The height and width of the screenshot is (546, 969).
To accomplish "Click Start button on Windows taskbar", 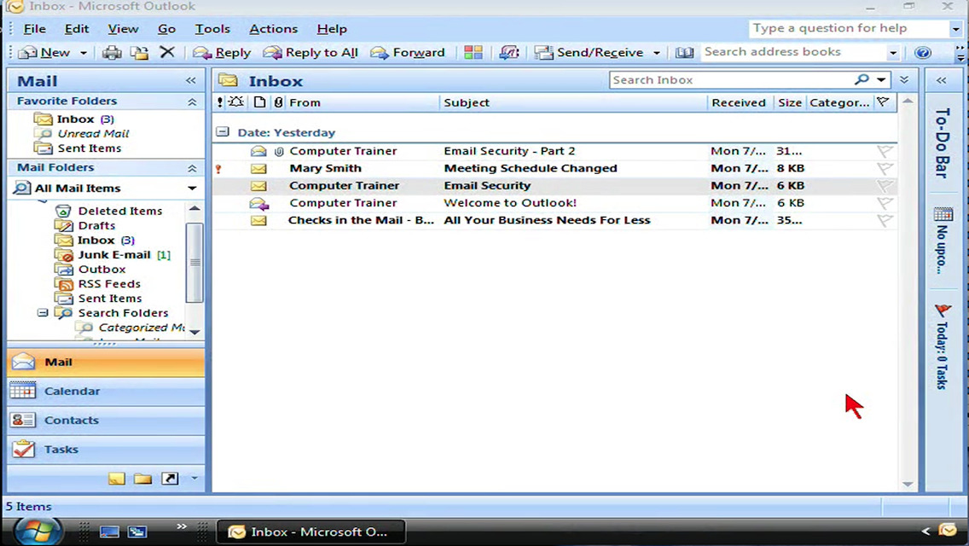I will [37, 531].
